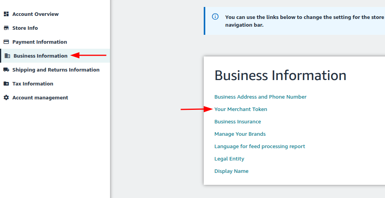Open Account Overview in sidebar

pos(36,14)
